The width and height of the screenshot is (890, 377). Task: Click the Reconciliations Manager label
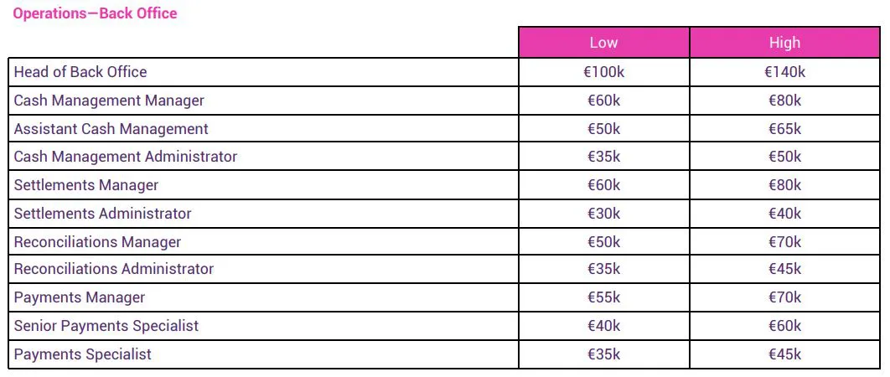pyautogui.click(x=97, y=242)
